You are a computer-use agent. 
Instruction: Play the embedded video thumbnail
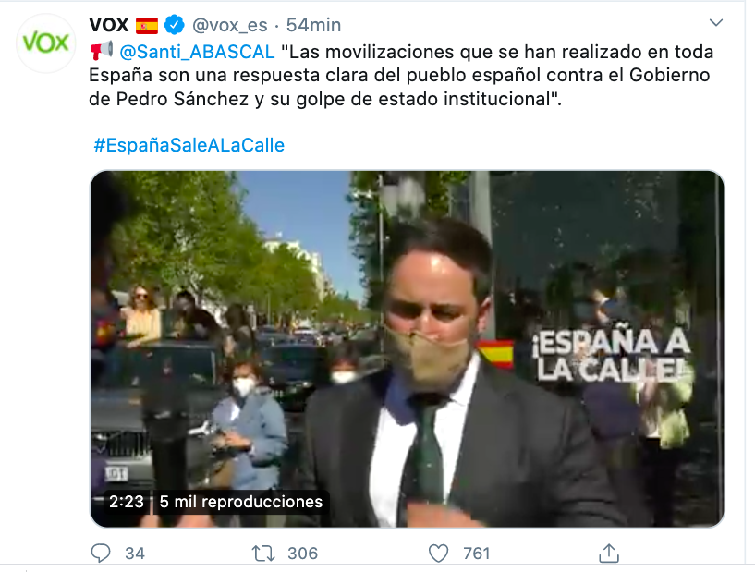click(408, 348)
